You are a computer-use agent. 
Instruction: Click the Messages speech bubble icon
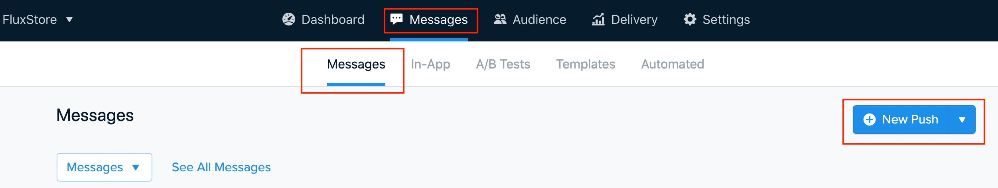pos(396,19)
